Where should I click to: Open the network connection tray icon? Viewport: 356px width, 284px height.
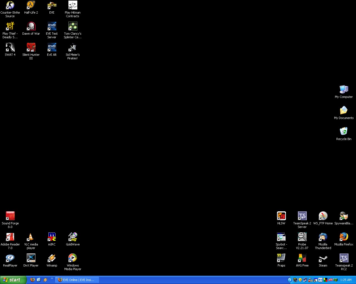tap(305, 280)
